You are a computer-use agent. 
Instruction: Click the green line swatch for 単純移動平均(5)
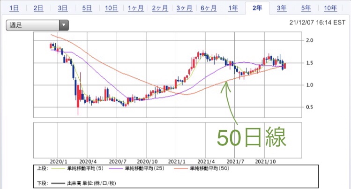pos(58,168)
